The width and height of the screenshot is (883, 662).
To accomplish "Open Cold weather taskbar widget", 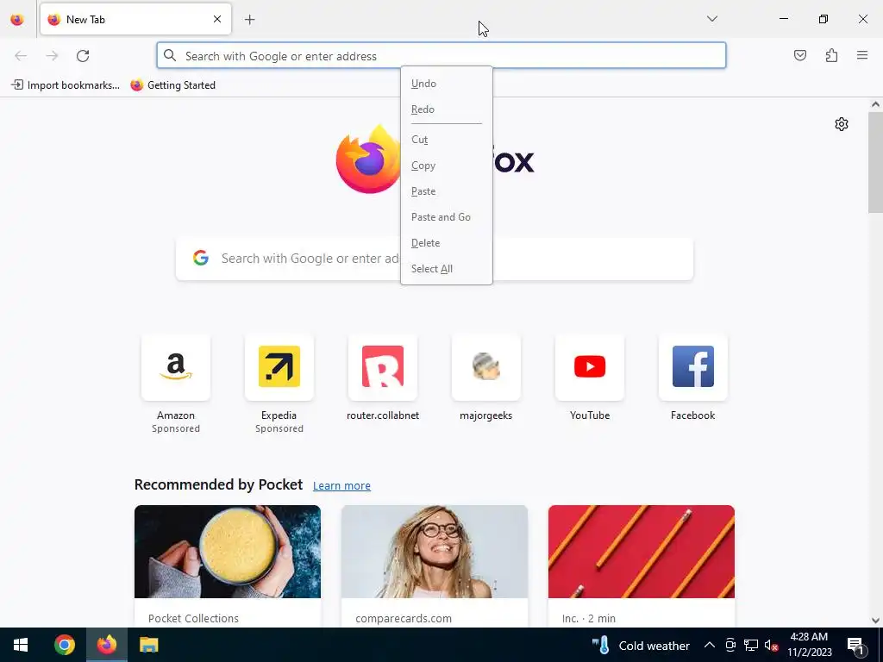I will tap(641, 645).
